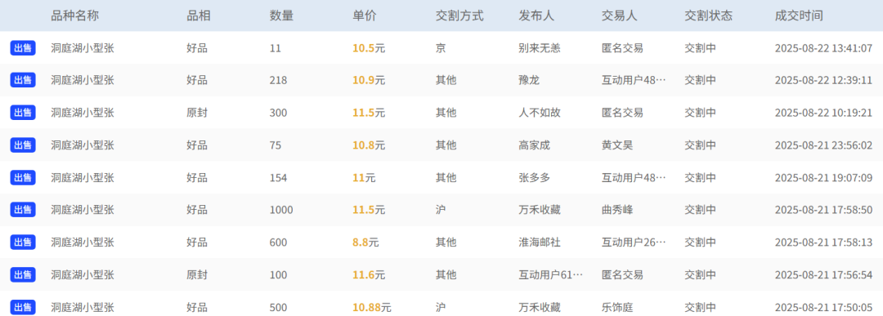Click the 交割状态 column header
The height and width of the screenshot is (316, 883).
[x=708, y=16]
